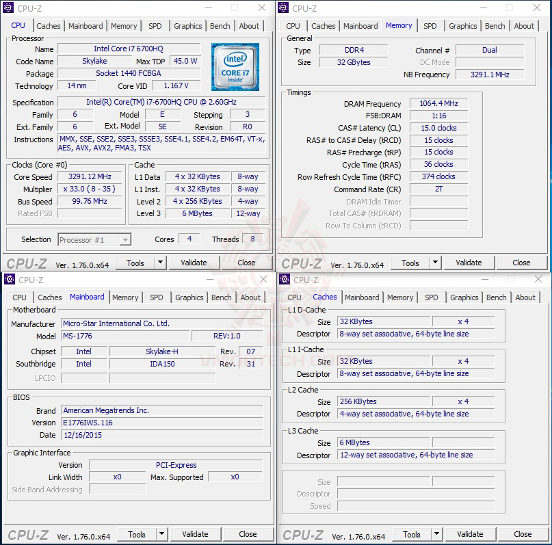Viewport: 552px width, 545px height.
Task: Select CPU tab in Caches window
Action: coord(294,297)
